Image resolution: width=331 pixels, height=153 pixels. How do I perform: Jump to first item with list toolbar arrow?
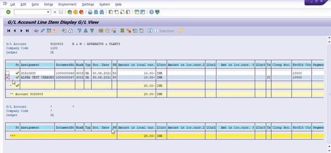pyautogui.click(x=9, y=31)
